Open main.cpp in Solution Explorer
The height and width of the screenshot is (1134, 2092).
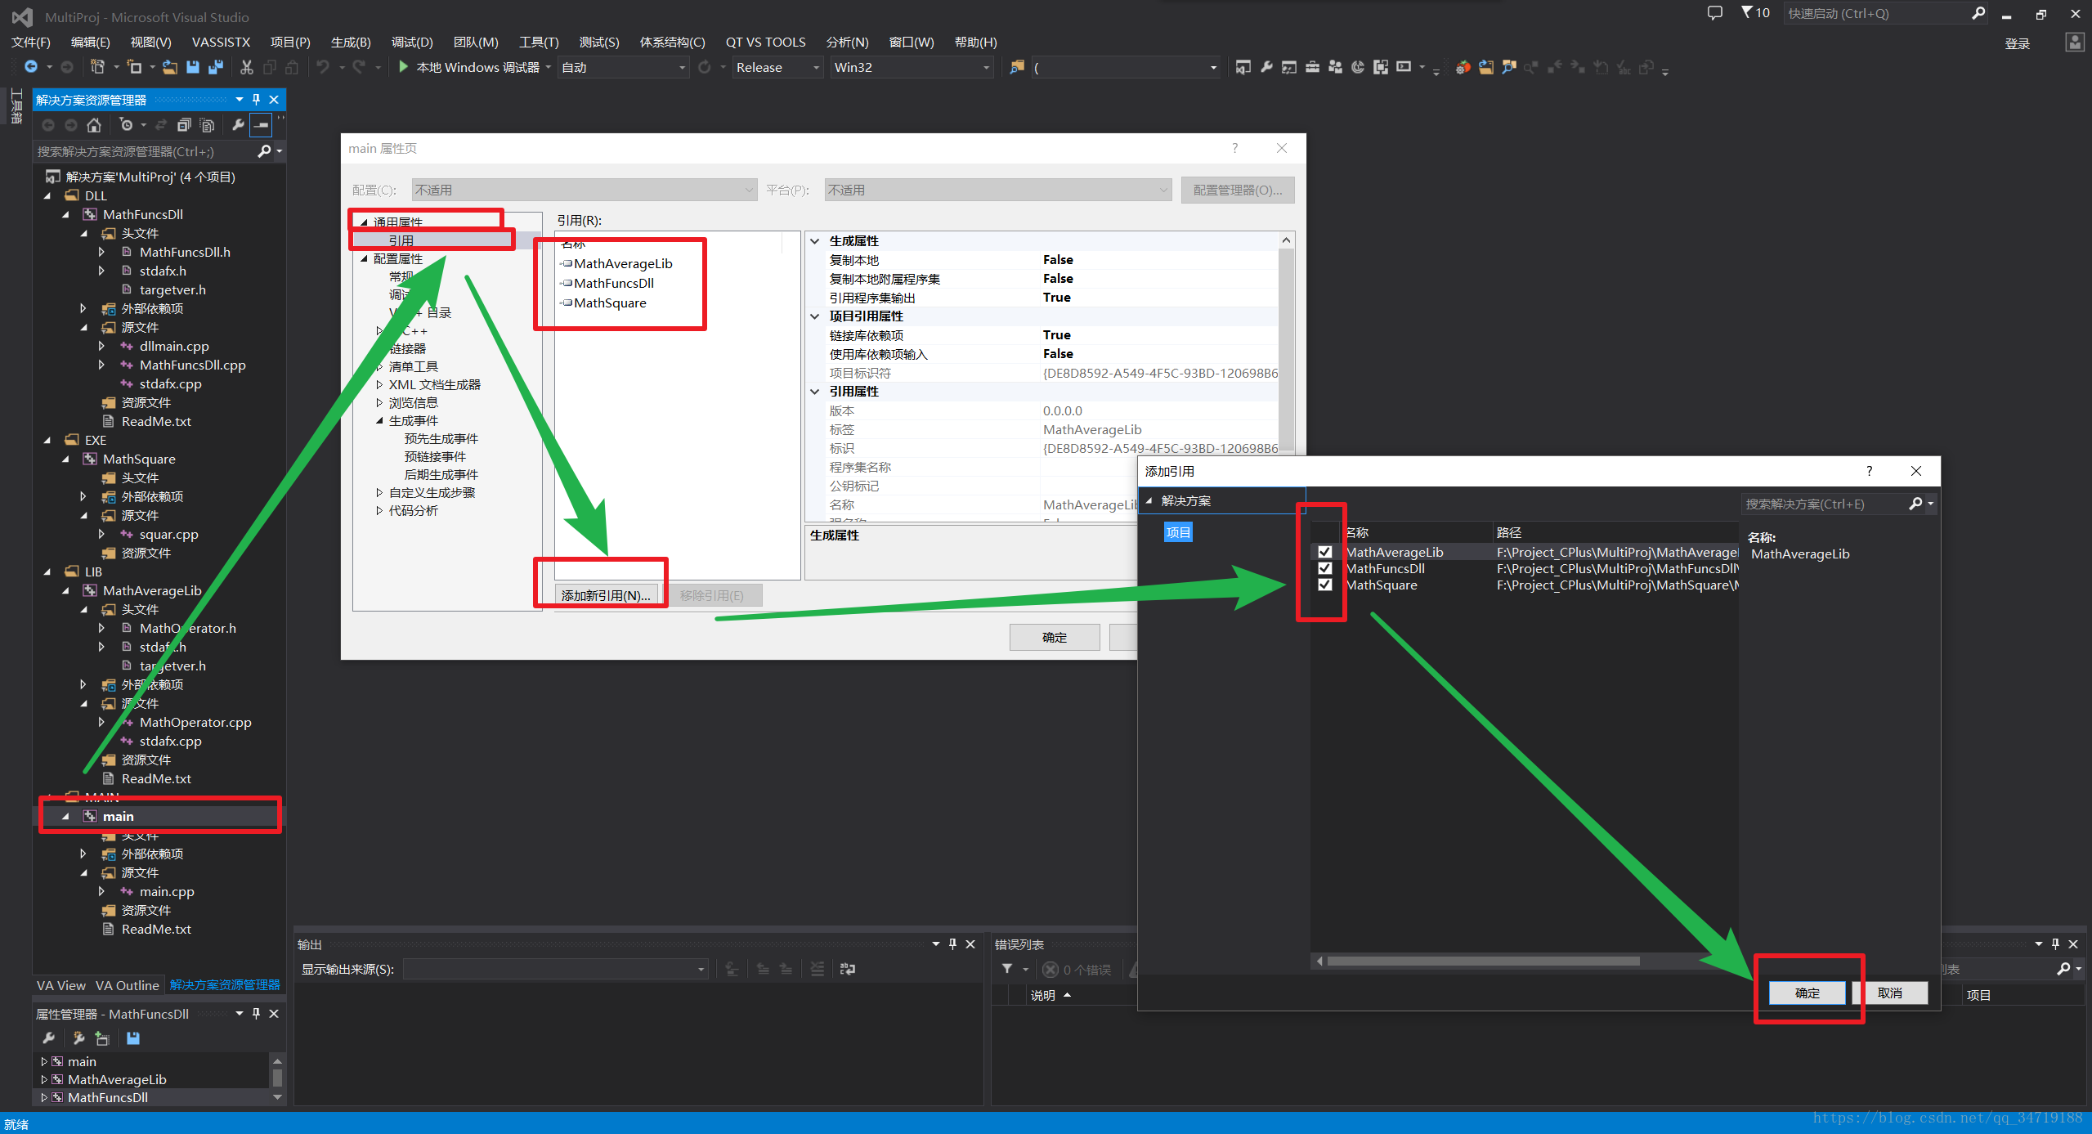(167, 891)
